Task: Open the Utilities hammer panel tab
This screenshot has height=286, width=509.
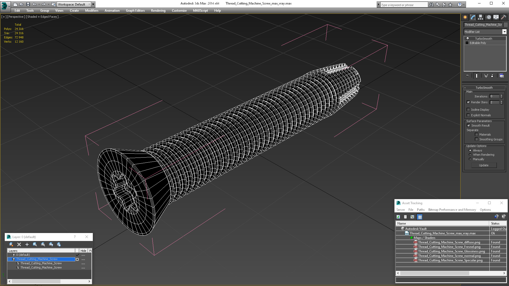Action: click(x=503, y=17)
